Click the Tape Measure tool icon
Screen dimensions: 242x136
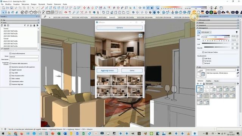[114, 8]
